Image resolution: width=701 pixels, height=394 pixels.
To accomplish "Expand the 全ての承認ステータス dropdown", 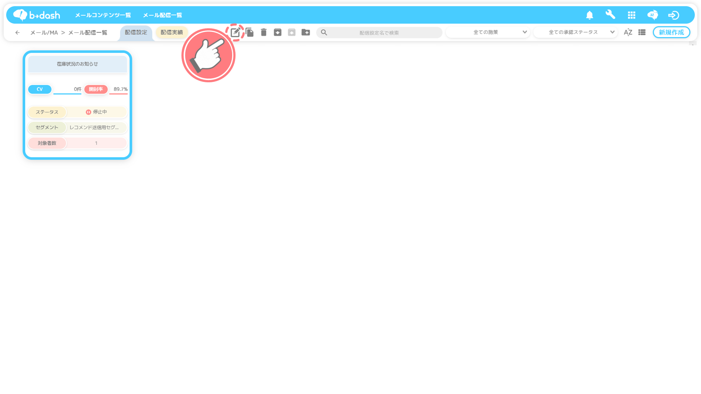I will point(576,33).
